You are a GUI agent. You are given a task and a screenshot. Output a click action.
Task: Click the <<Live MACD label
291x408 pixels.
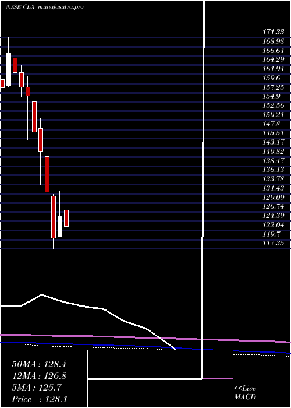coord(245,393)
